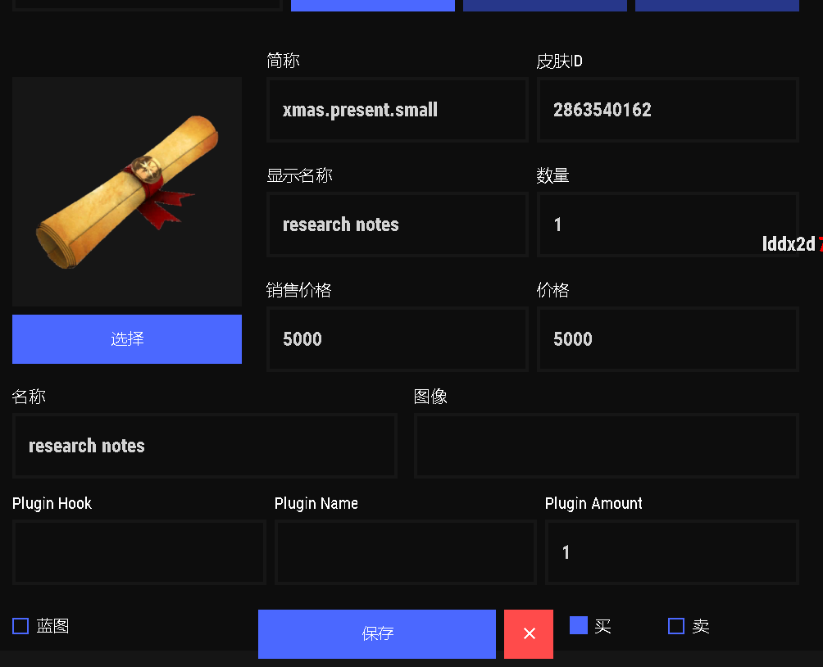Select the highlighted bright blue tab at top
Viewport: 823px width, 667px height.
click(373, 5)
